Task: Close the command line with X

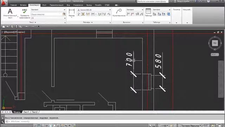Action: (x=2, y=118)
